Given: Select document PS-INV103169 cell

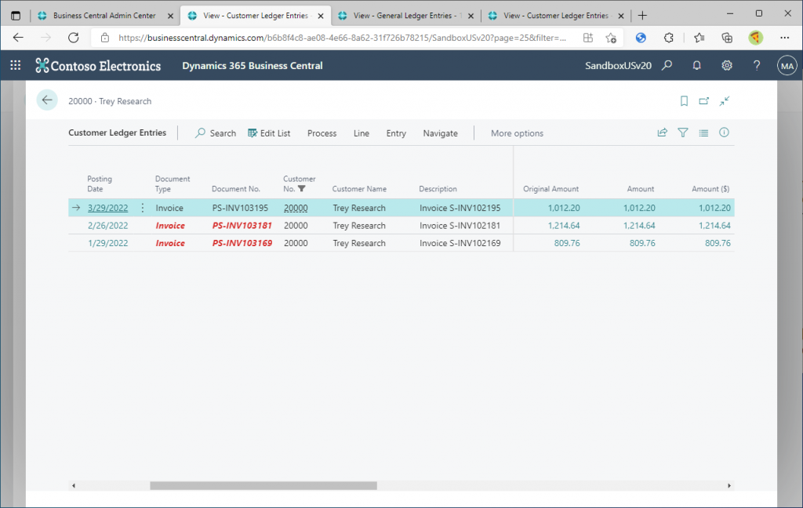Looking at the screenshot, I should (x=242, y=243).
